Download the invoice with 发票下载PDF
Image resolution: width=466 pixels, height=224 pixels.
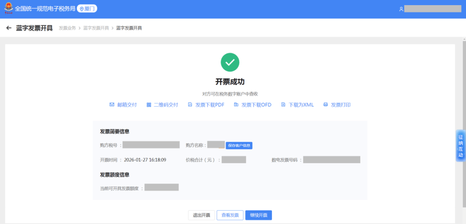206,105
